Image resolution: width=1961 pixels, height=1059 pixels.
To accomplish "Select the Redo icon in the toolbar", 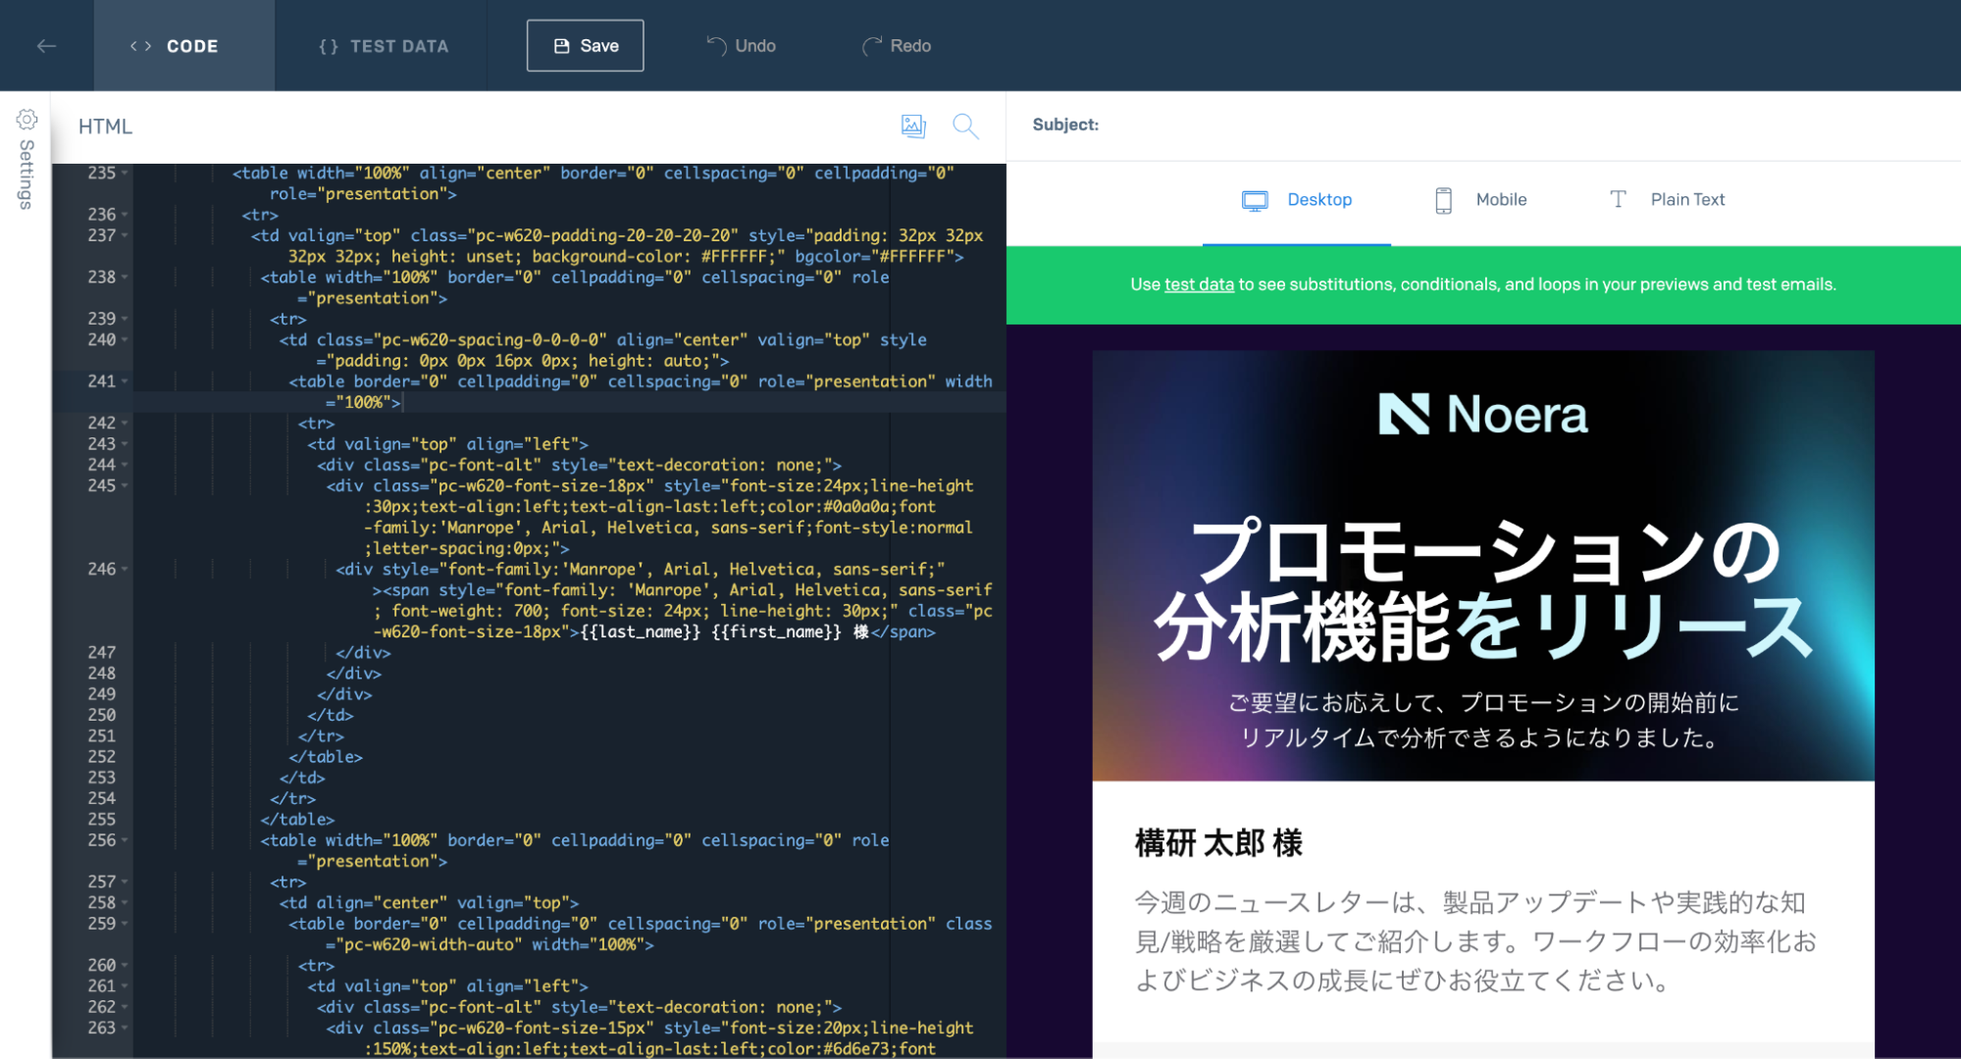I will [x=871, y=44].
